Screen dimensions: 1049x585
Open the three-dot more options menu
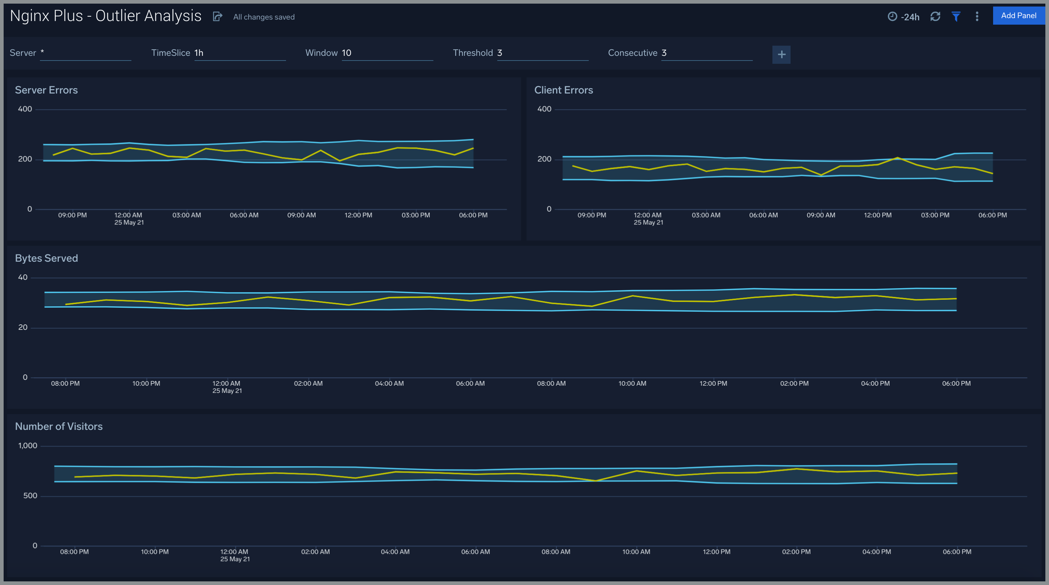point(976,16)
